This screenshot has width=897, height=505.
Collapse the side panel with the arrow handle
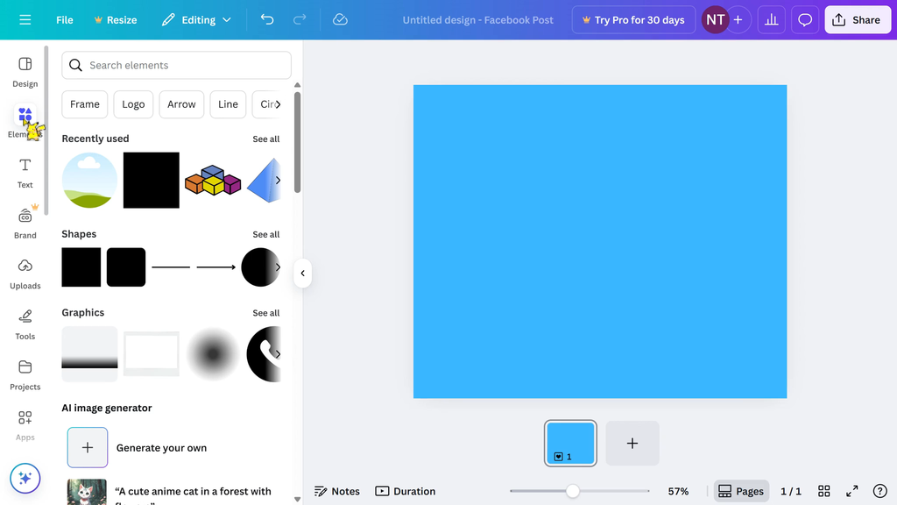click(302, 273)
